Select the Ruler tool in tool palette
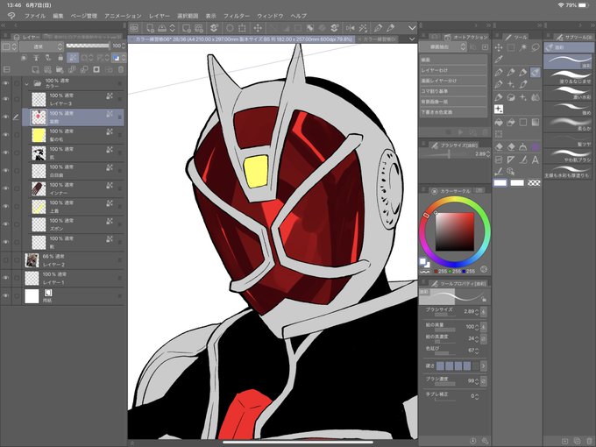The height and width of the screenshot is (447, 596). (x=511, y=160)
